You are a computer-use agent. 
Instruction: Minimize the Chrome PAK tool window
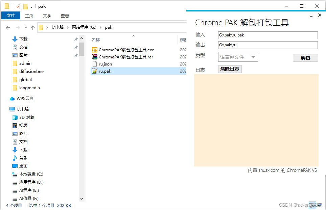[x=311, y=16]
